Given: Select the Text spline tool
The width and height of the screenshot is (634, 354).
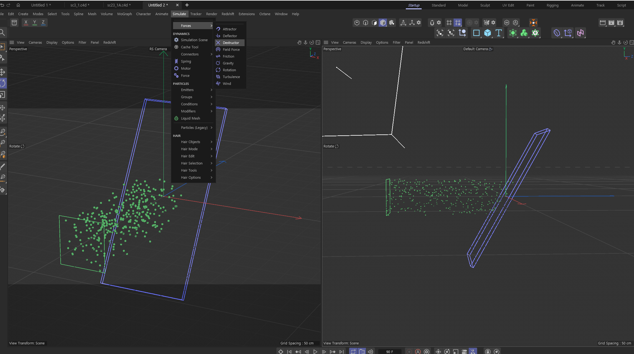Looking at the screenshot, I should [x=499, y=33].
